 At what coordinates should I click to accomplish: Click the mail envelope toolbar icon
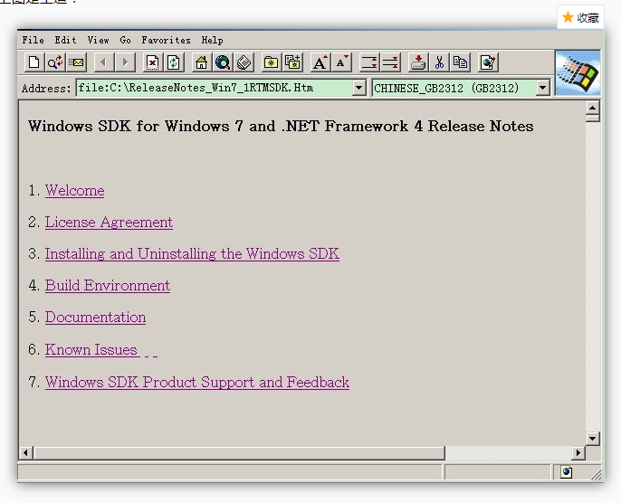pos(76,62)
